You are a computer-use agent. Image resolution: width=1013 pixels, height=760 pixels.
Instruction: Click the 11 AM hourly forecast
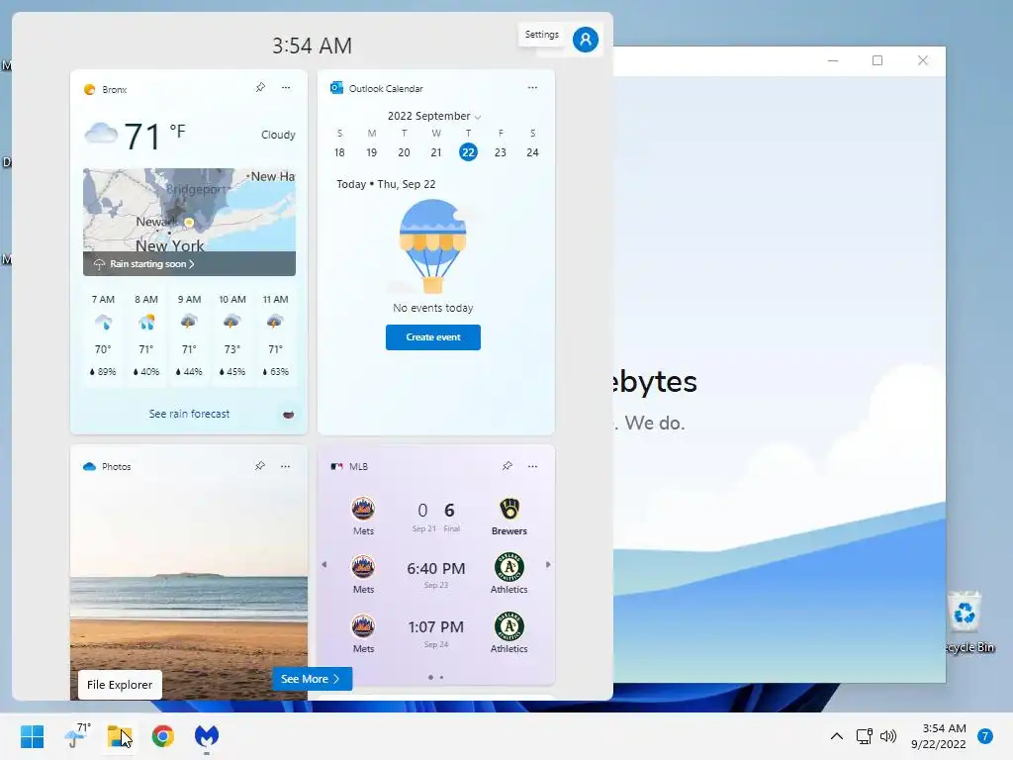tap(275, 335)
